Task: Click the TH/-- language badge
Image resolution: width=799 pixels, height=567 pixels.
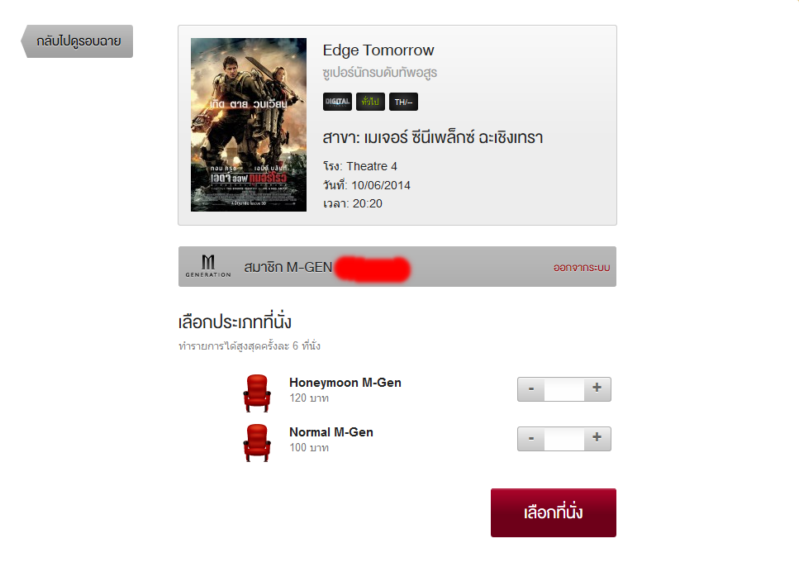Action: (x=403, y=102)
